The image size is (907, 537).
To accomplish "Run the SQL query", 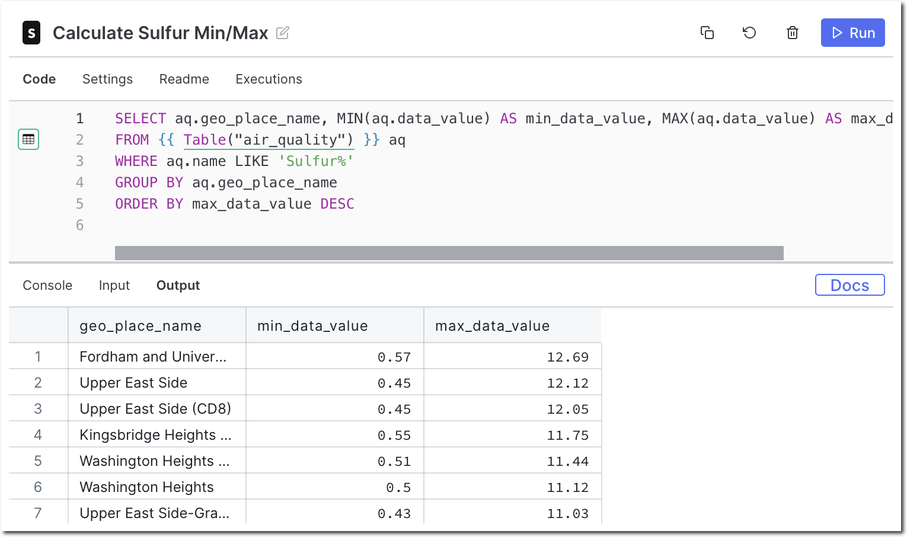I will pos(852,33).
